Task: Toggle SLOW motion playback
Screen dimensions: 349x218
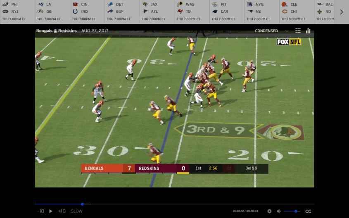Action: coord(76,211)
